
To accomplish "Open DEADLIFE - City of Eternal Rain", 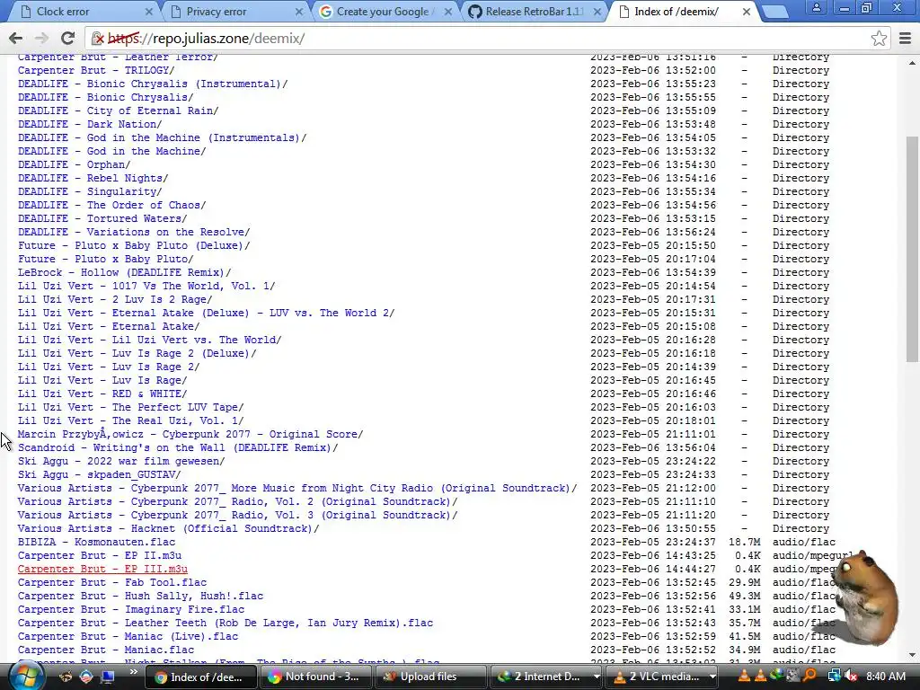I will [118, 111].
